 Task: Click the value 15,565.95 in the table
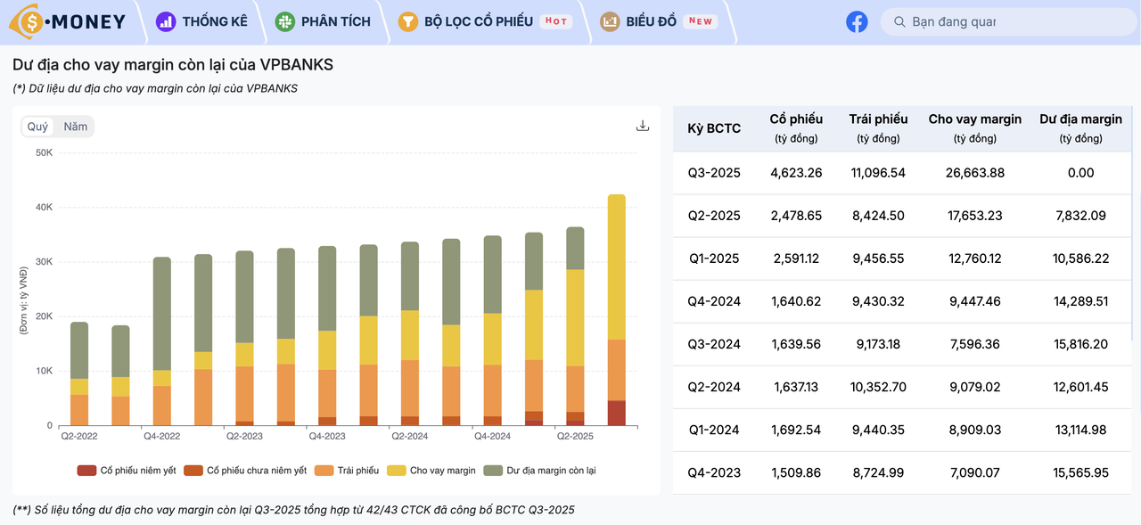tap(1080, 472)
